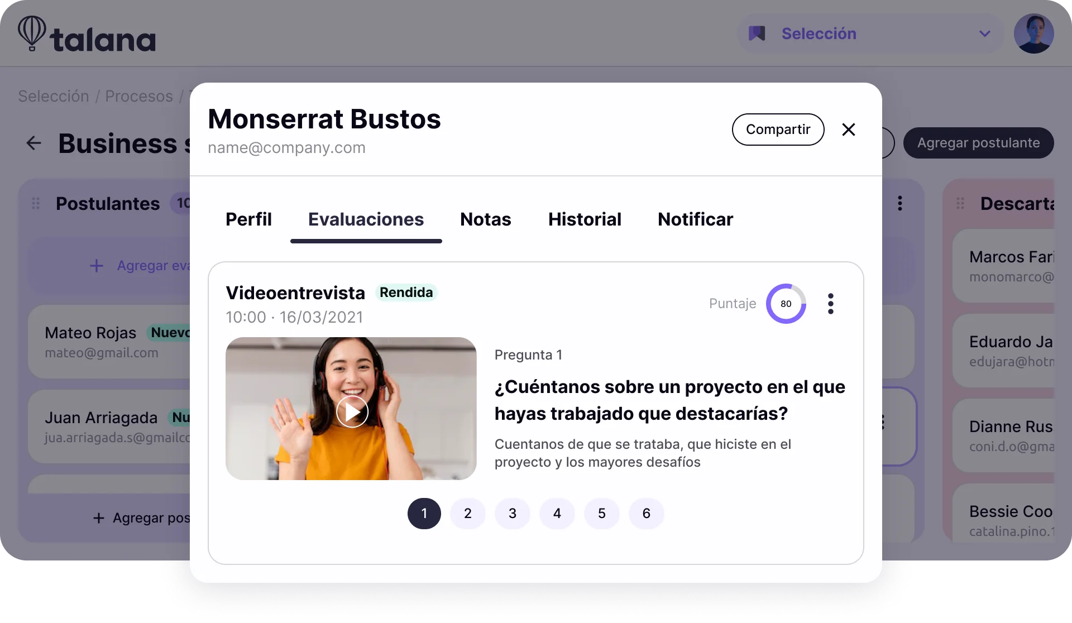1072x623 pixels.
Task: Click the Pregunta 1 label
Action: pyautogui.click(x=528, y=355)
